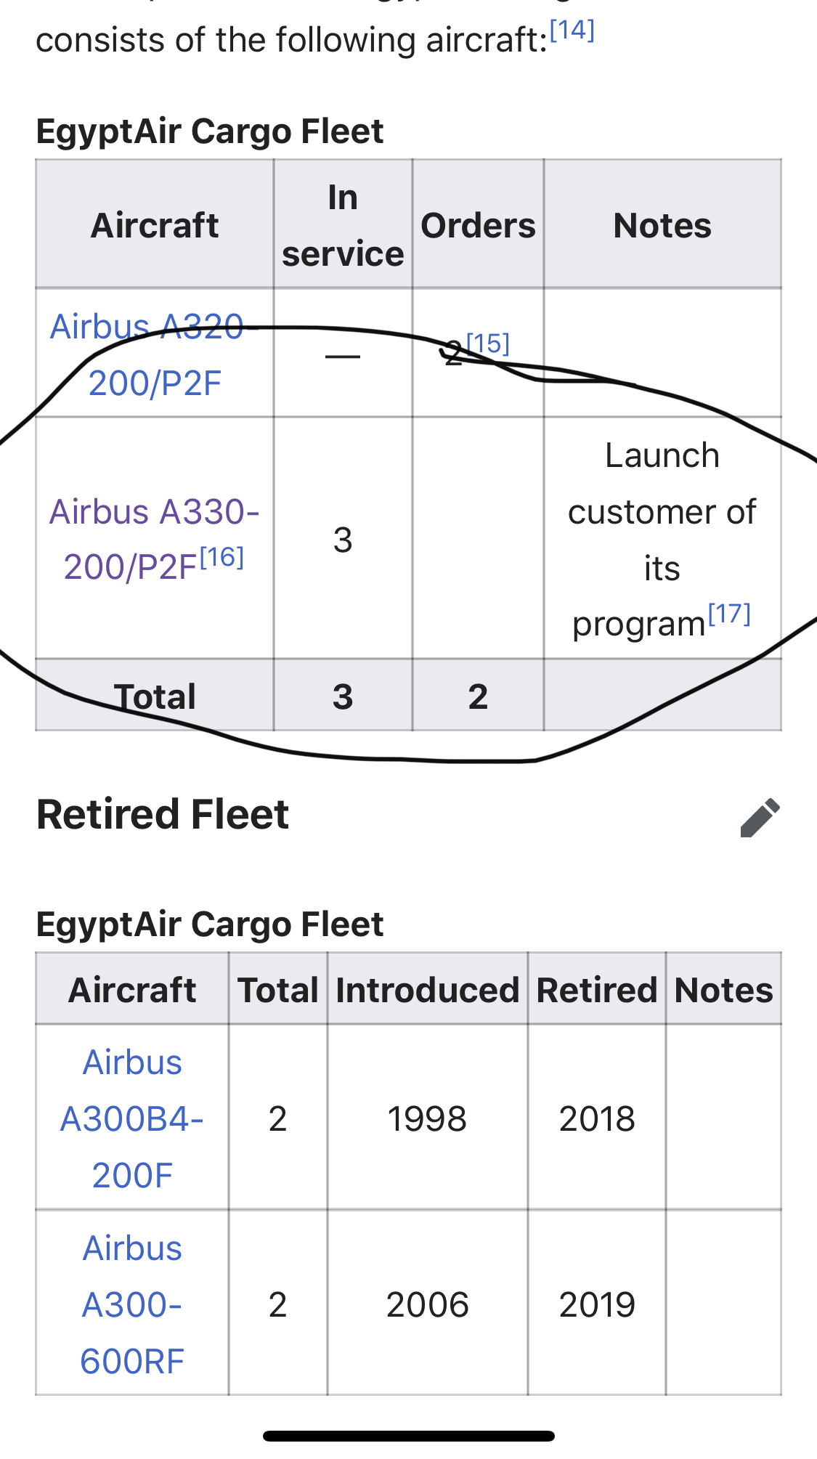
Task: Open the Airbus A330-200/P2F link
Action: click(154, 539)
